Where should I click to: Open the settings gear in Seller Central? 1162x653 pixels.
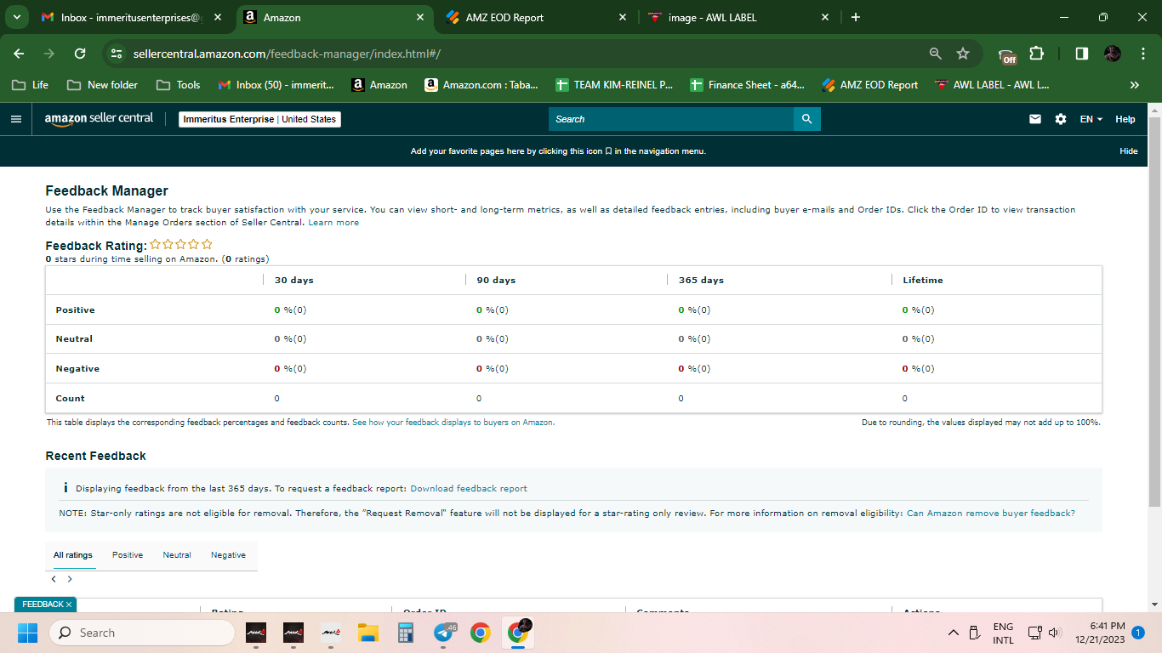1061,119
